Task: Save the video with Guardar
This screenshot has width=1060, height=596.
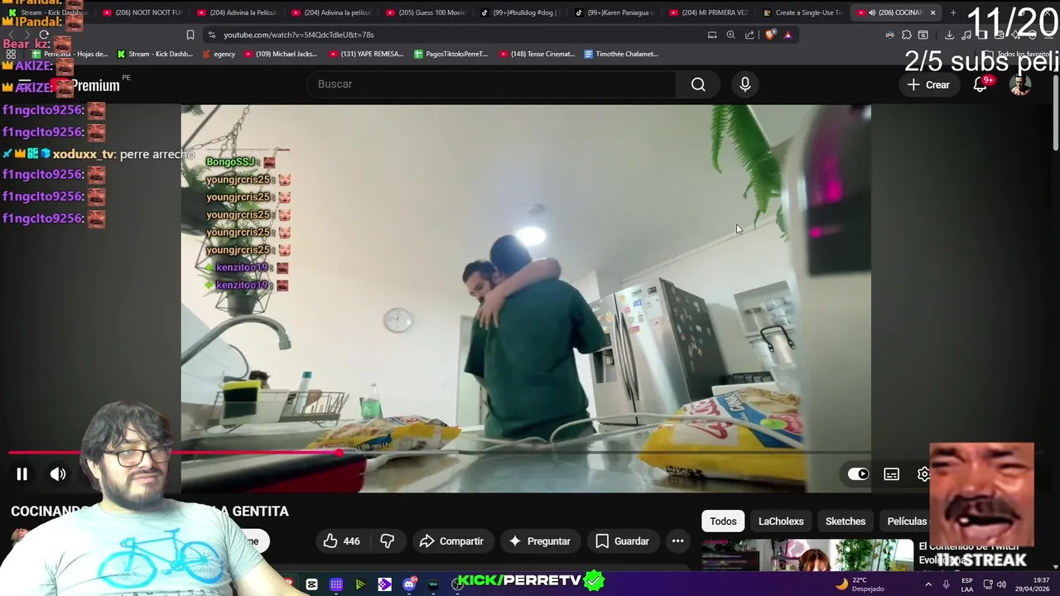Action: [622, 541]
